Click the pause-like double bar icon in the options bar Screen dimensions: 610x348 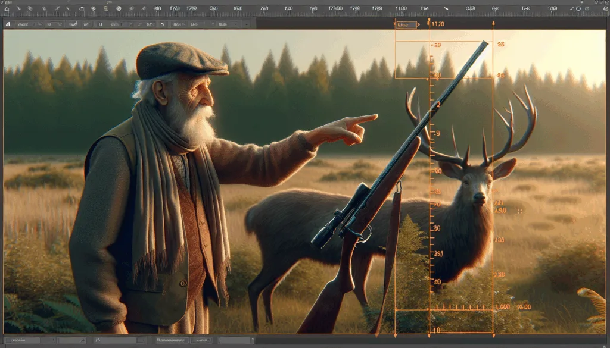[x=100, y=24]
